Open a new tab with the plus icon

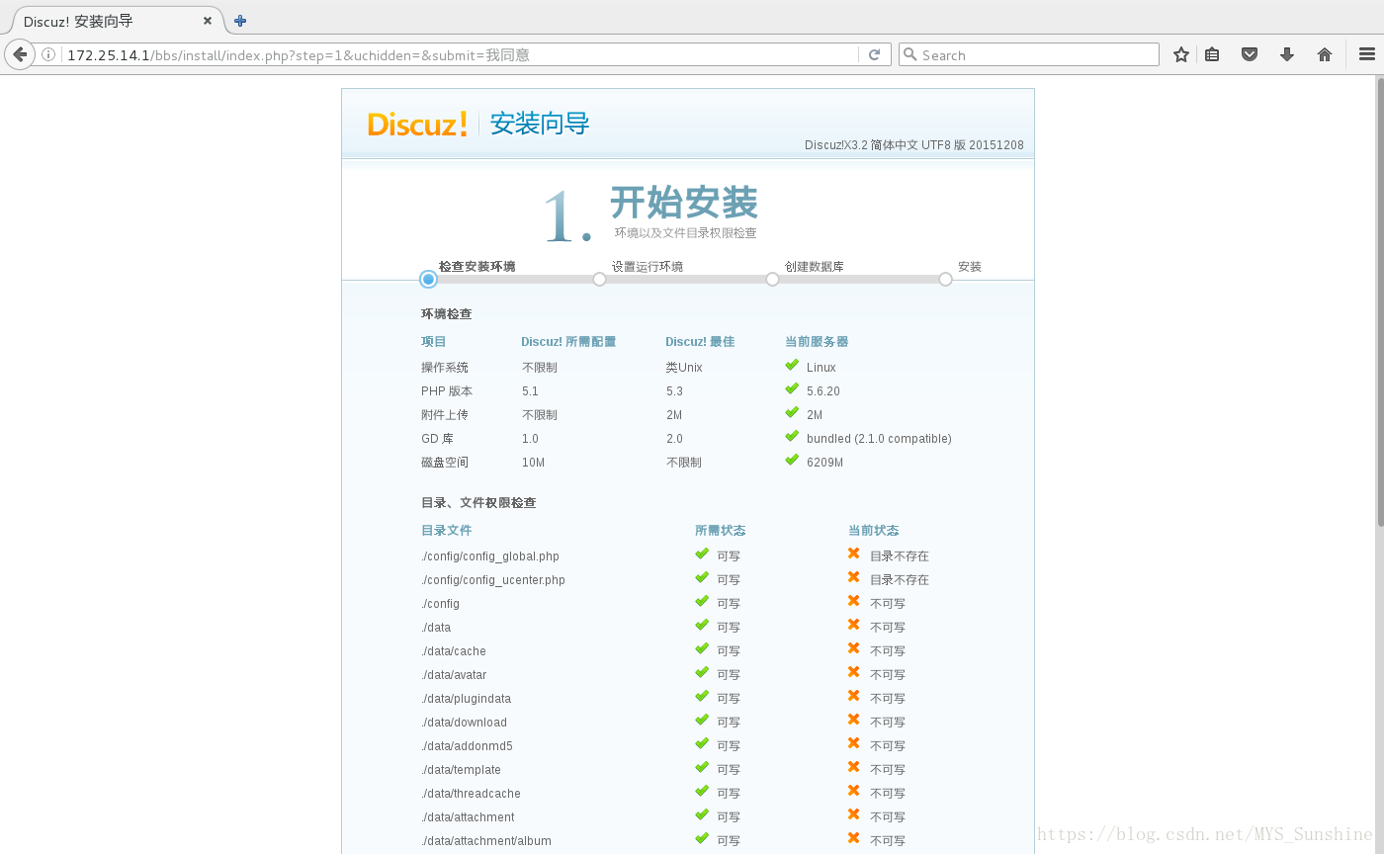[x=240, y=21]
